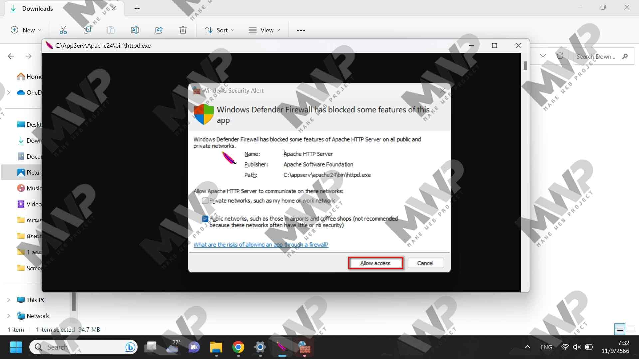The width and height of the screenshot is (639, 359).
Task: Click the Apache feather icon on taskbar
Action: (x=282, y=347)
